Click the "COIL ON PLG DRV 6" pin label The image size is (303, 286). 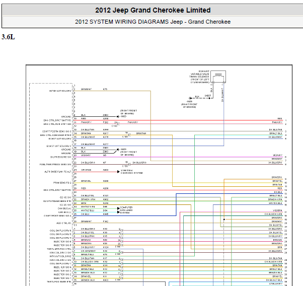[x=60, y=231]
